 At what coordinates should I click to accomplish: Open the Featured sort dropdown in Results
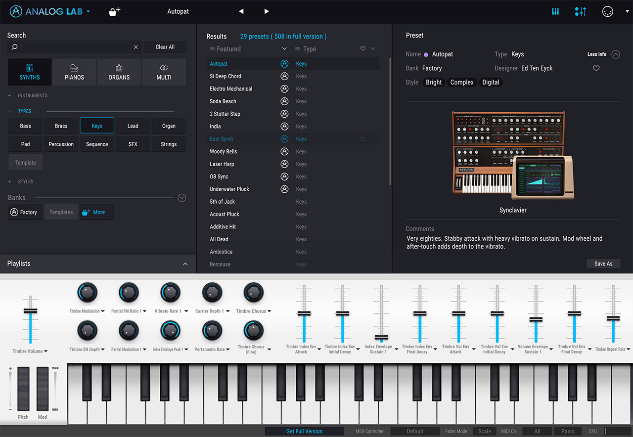pyautogui.click(x=284, y=48)
